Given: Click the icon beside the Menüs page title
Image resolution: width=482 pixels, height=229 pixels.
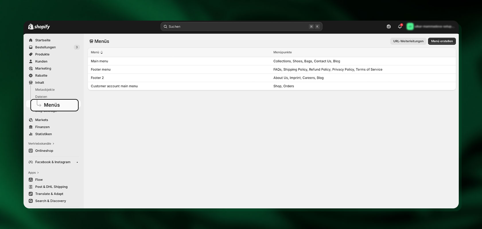Looking at the screenshot, I should pyautogui.click(x=91, y=41).
